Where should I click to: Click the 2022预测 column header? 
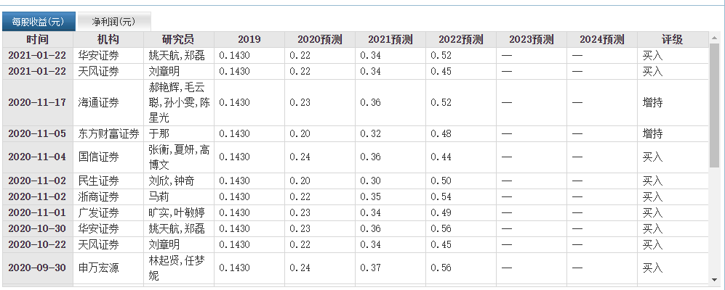tap(460, 40)
